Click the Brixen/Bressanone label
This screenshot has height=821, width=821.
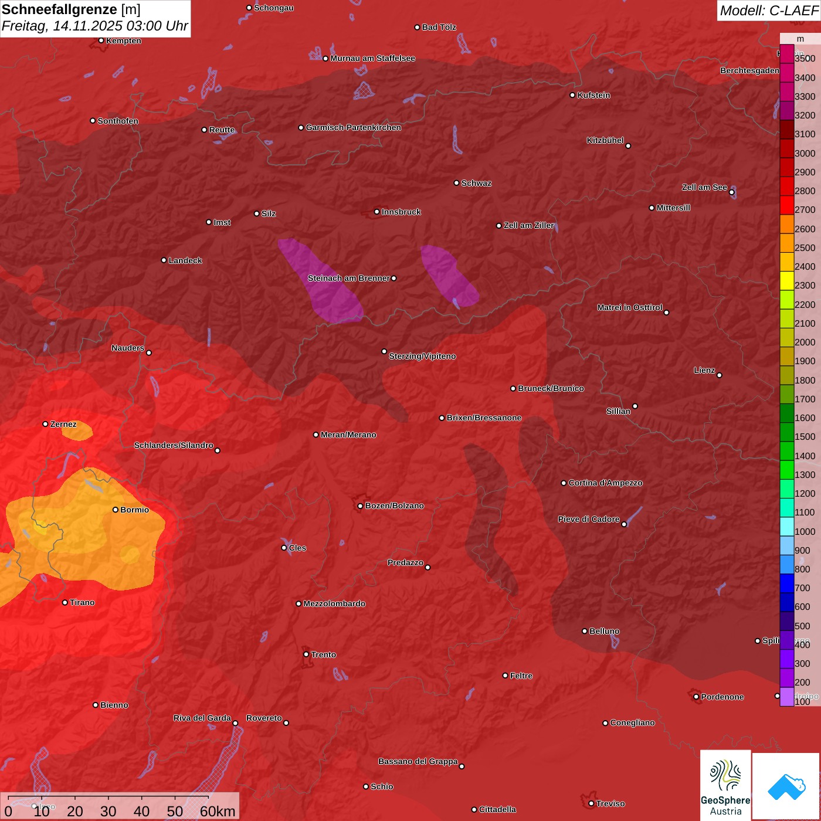point(484,418)
